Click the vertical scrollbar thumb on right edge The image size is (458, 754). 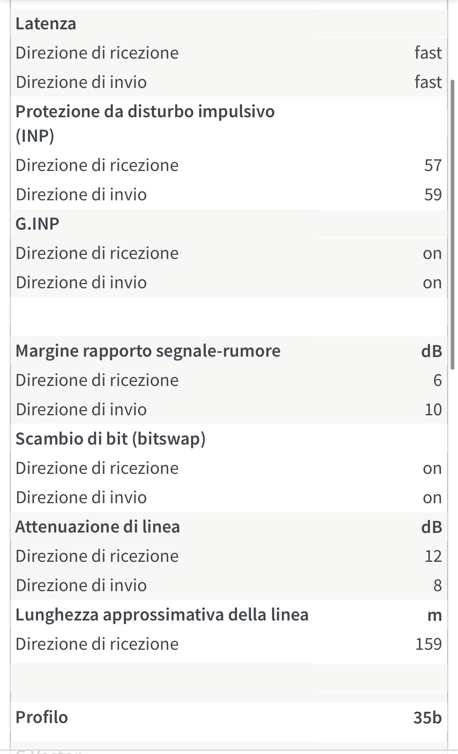[453, 224]
